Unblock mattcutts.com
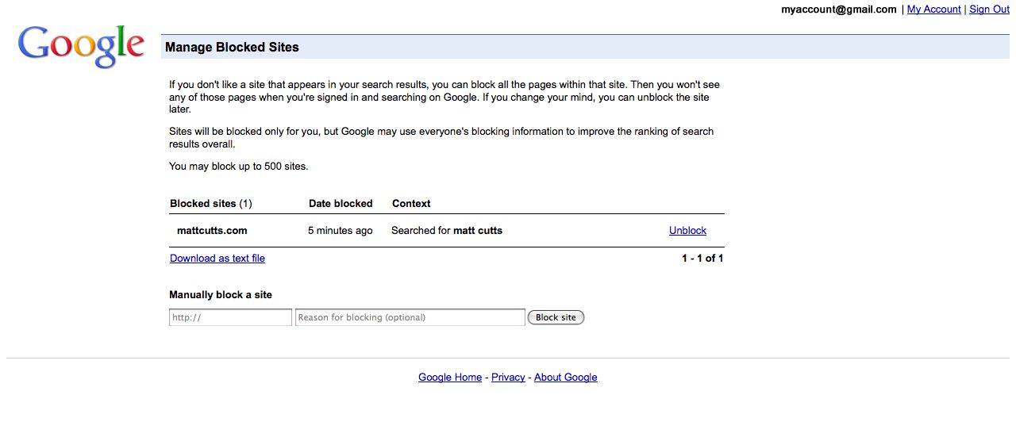Screen dimensions: 1016x441 (x=687, y=231)
